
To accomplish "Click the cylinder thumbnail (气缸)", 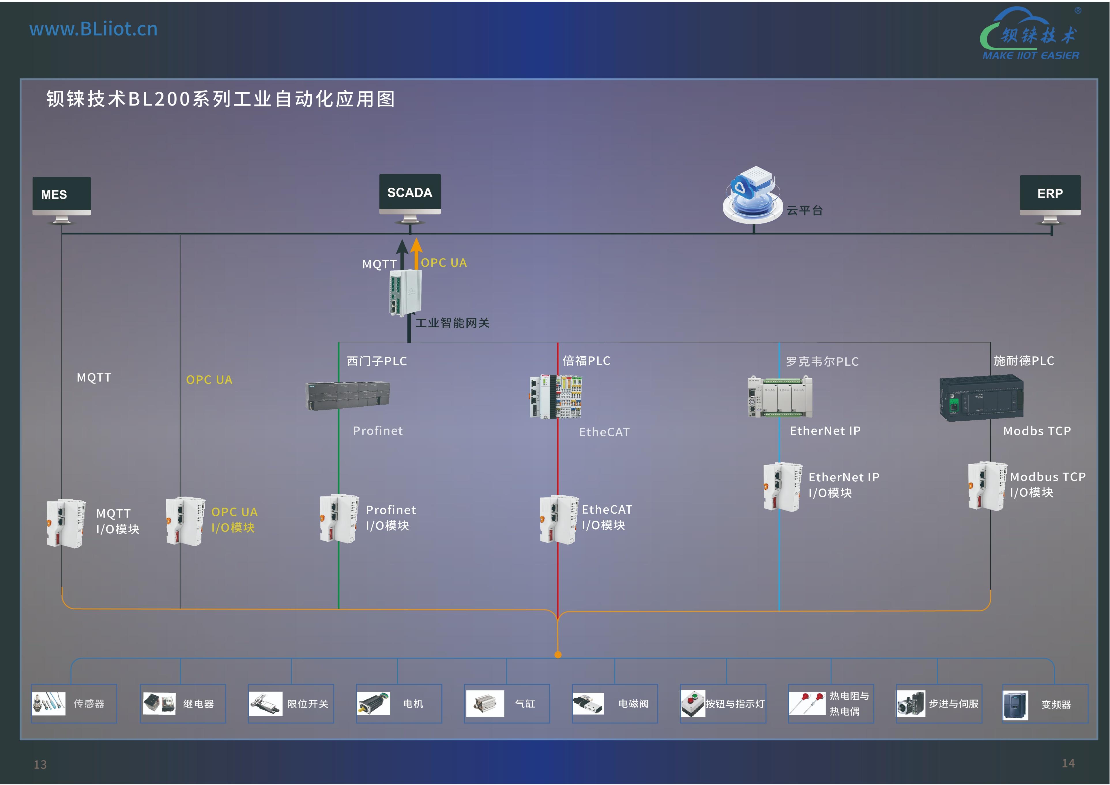I will (485, 704).
